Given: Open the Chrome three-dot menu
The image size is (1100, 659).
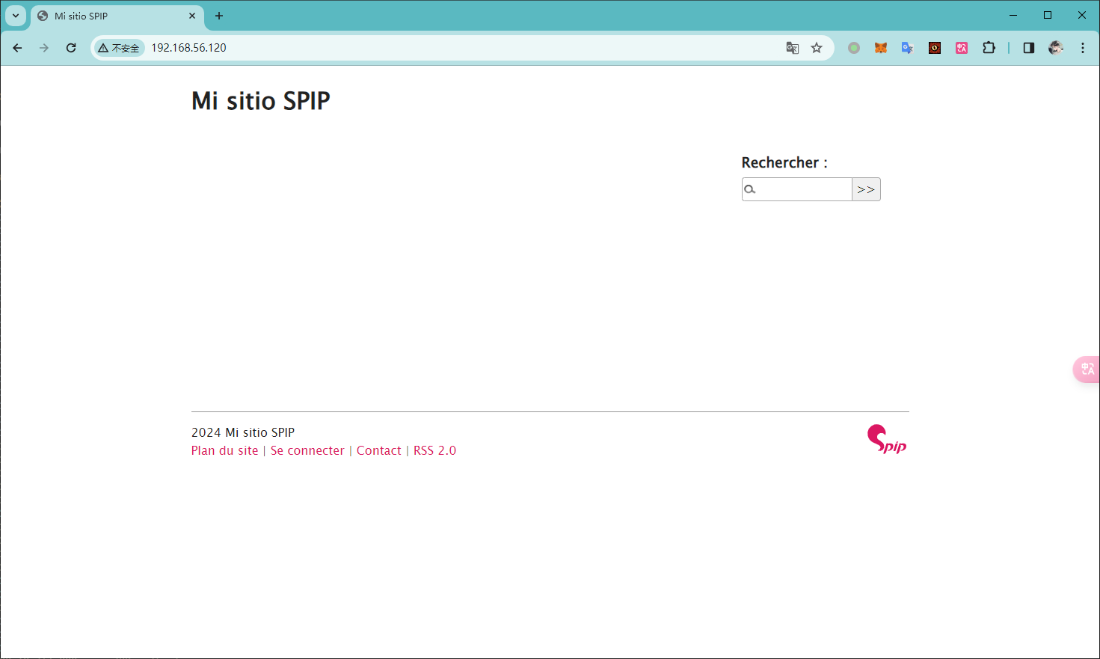Looking at the screenshot, I should pos(1083,48).
